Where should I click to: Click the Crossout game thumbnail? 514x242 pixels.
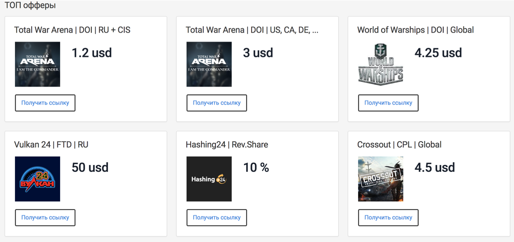(381, 179)
